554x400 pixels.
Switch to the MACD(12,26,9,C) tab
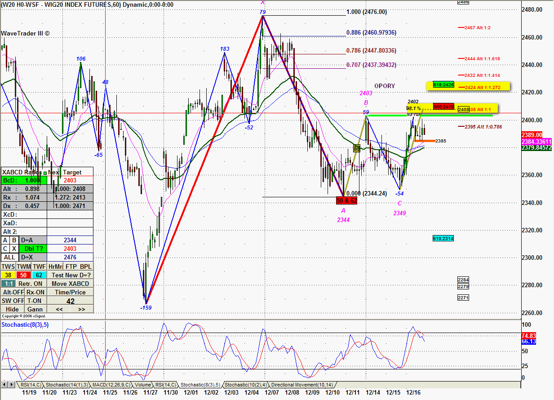coord(111,385)
